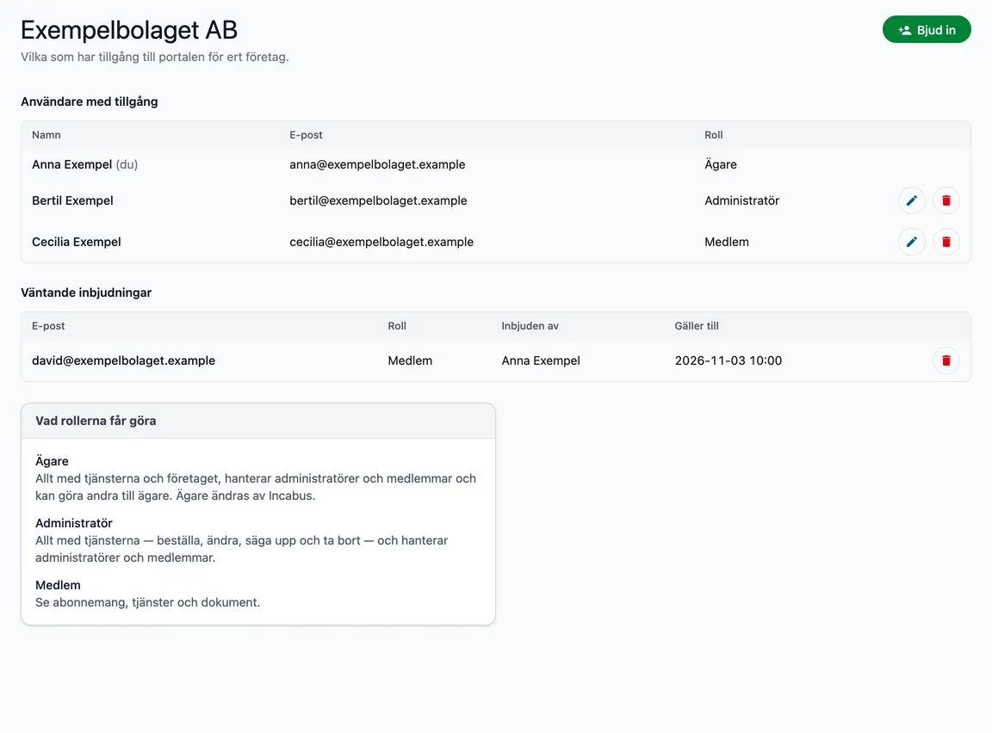Screen dimensions: 992x733
Task: Click the expiry date 2026-11-03 10:00
Action: pyautogui.click(x=728, y=360)
